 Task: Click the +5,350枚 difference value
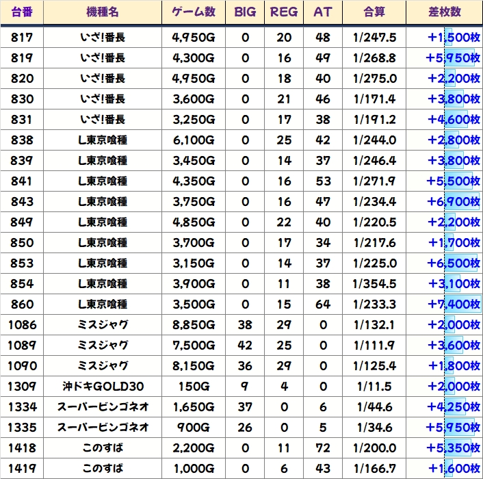[453, 448]
